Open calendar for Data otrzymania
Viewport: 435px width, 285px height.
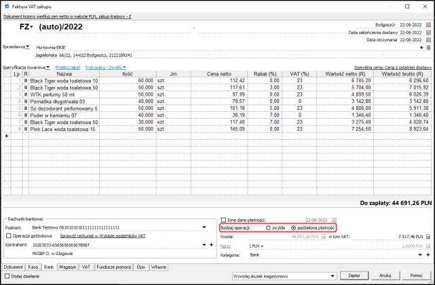coord(428,40)
